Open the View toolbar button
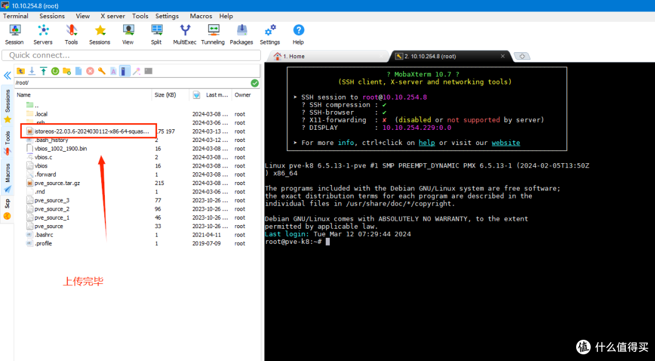 (128, 35)
